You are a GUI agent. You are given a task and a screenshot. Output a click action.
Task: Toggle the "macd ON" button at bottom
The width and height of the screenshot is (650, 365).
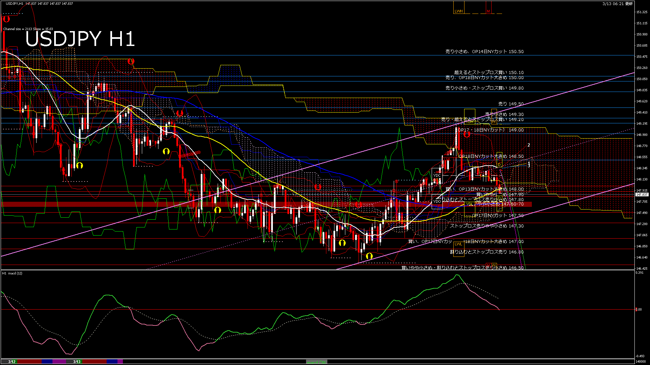point(317,362)
